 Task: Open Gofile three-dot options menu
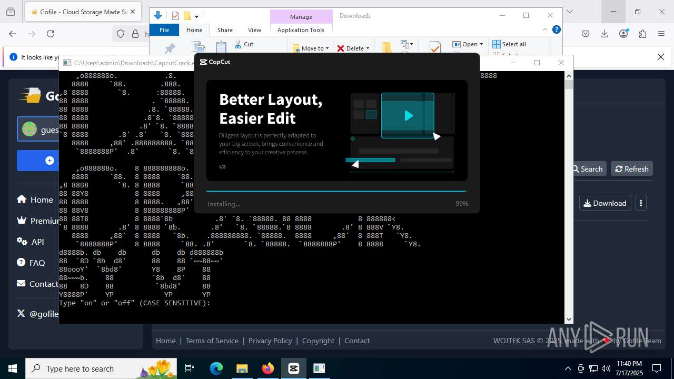[x=641, y=203]
